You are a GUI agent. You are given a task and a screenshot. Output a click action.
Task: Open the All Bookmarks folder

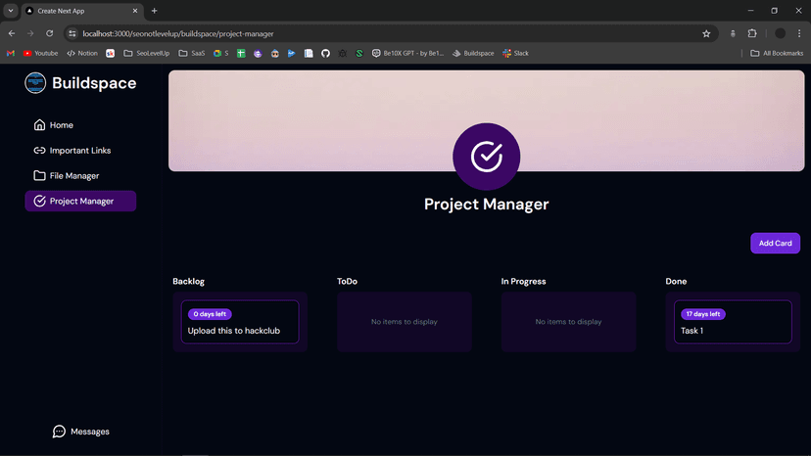(777, 53)
